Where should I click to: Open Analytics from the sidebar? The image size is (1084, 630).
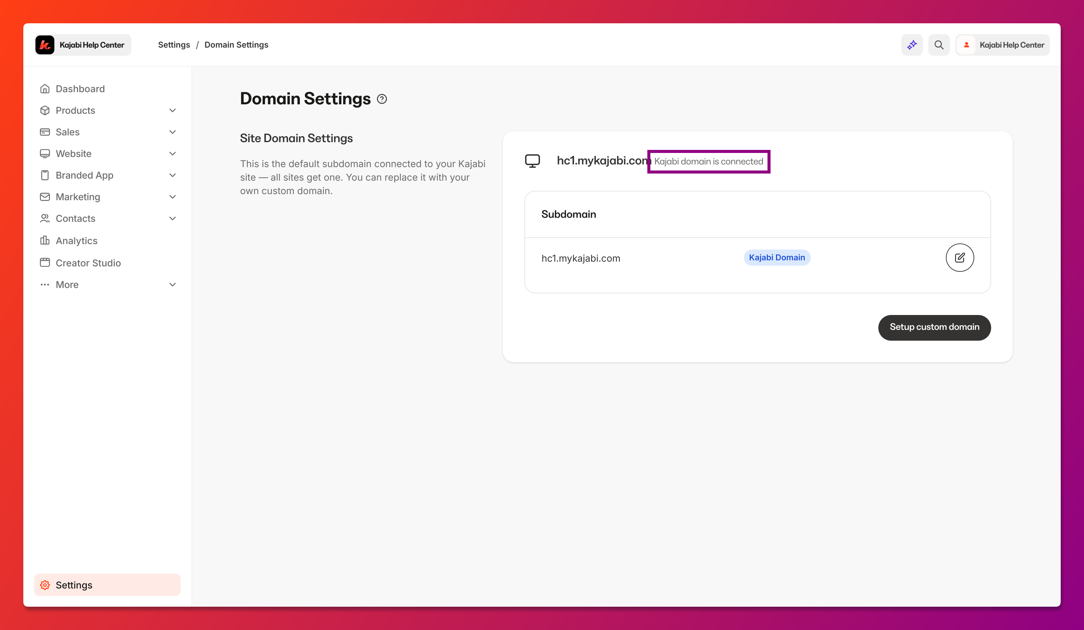[x=107, y=241]
